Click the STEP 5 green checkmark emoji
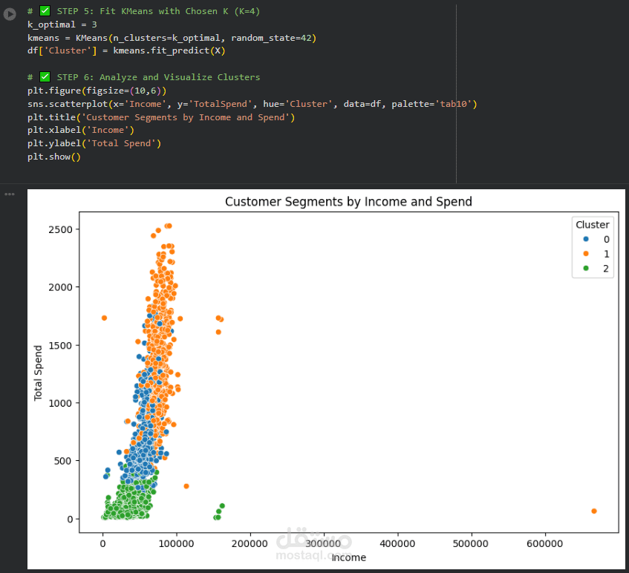This screenshot has width=629, height=573. pos(45,11)
